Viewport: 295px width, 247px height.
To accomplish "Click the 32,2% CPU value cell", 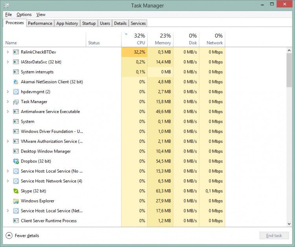I will pyautogui.click(x=135, y=52).
